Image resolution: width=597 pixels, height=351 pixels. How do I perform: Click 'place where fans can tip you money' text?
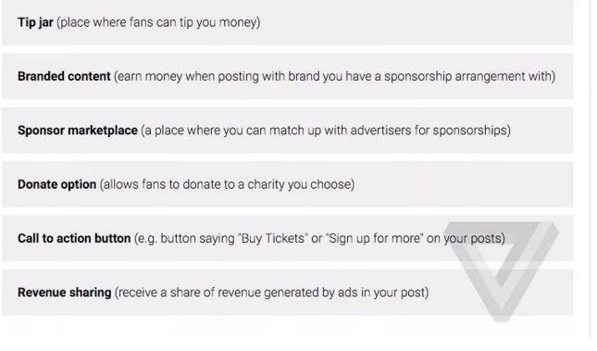158,22
